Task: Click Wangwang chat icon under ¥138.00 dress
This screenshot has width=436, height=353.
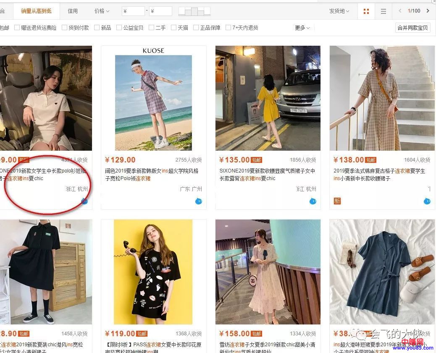Action: pyautogui.click(x=427, y=201)
